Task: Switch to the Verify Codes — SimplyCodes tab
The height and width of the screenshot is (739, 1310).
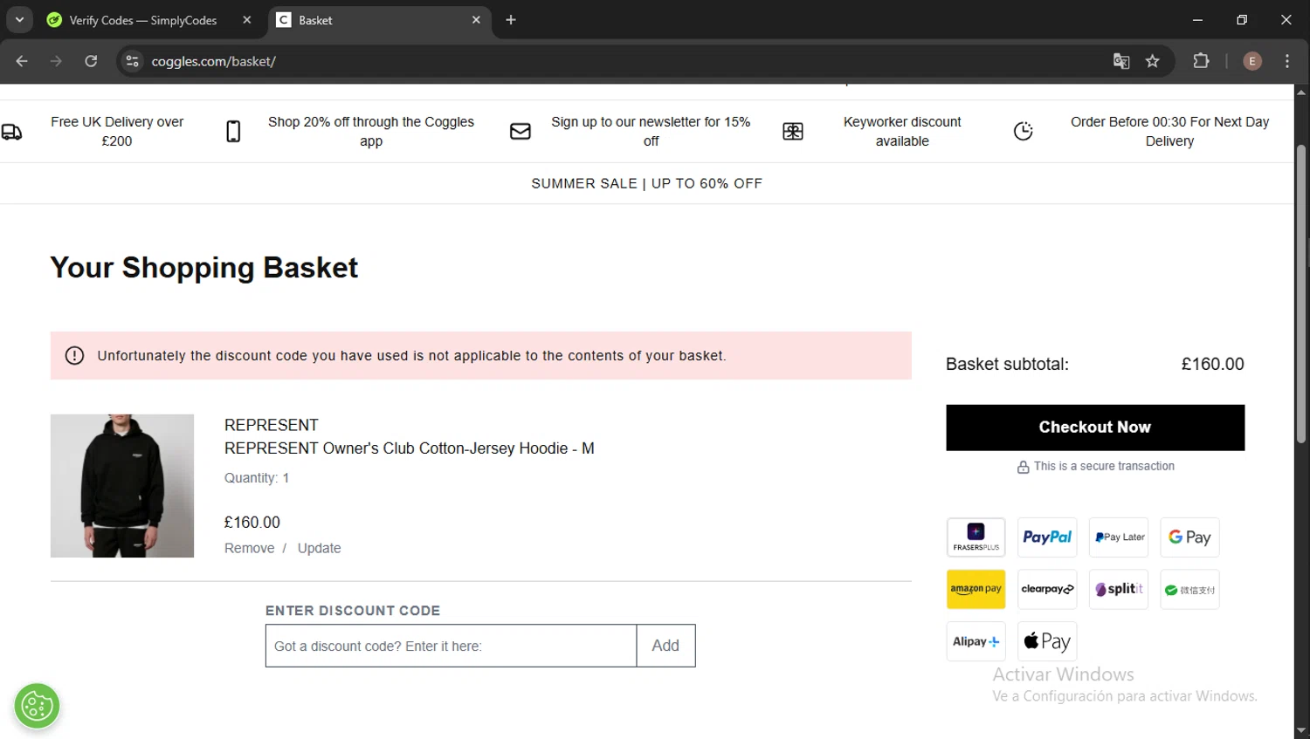Action: (142, 20)
